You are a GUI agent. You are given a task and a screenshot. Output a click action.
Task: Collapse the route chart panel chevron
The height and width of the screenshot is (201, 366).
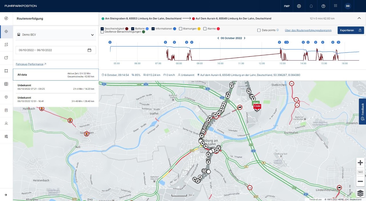tap(359, 18)
